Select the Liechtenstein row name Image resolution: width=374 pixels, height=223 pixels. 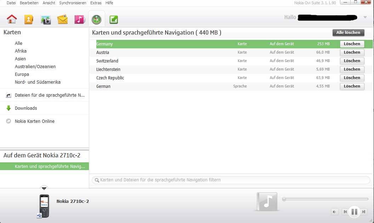(x=108, y=70)
